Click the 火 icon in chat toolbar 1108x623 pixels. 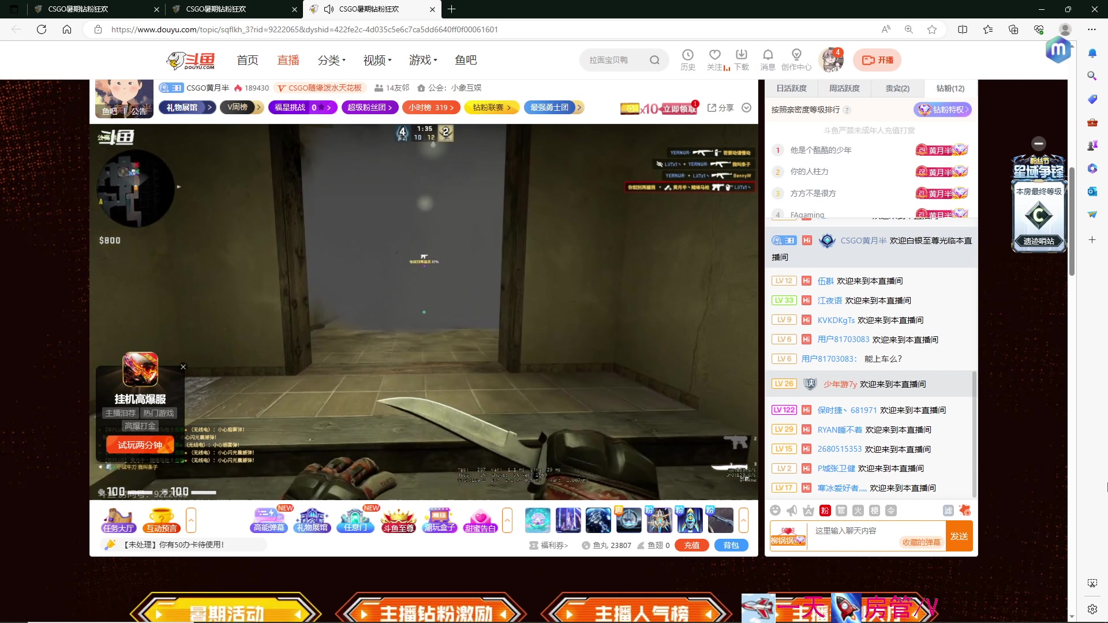pos(858,511)
